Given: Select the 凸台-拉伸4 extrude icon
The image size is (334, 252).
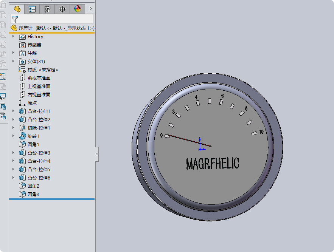Looking at the screenshot, I should pyautogui.click(x=22, y=161).
